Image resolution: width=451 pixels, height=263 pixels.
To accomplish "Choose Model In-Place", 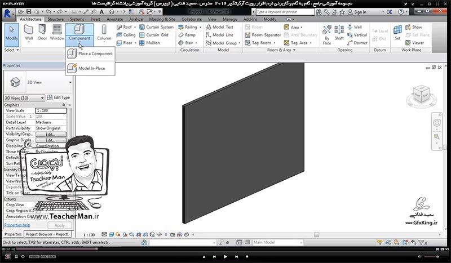I will point(90,68).
